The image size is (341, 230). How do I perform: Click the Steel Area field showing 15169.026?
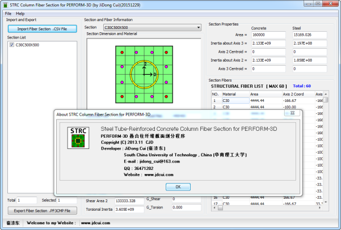310,35
